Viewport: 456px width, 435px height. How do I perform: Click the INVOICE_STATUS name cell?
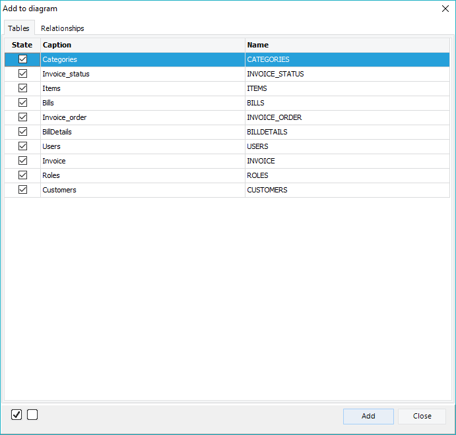coord(347,74)
